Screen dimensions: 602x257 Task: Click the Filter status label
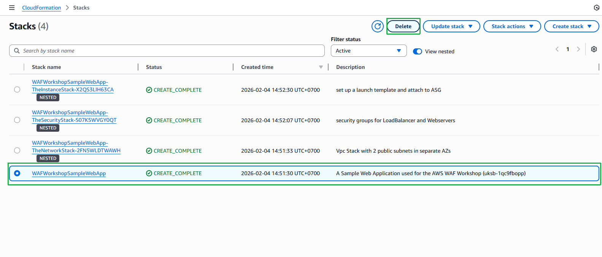pos(346,39)
